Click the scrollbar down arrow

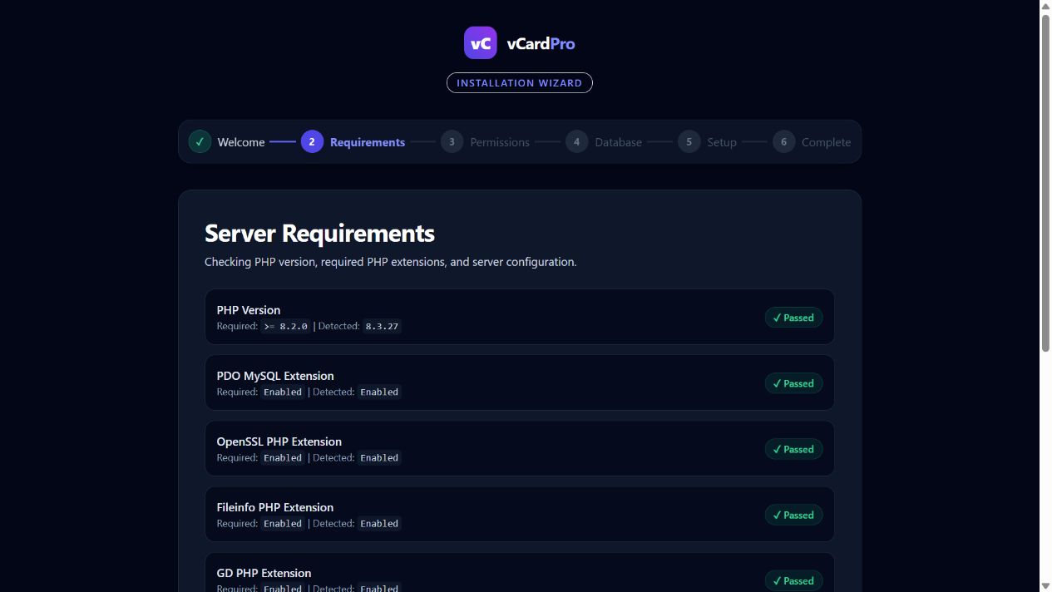point(1045,585)
